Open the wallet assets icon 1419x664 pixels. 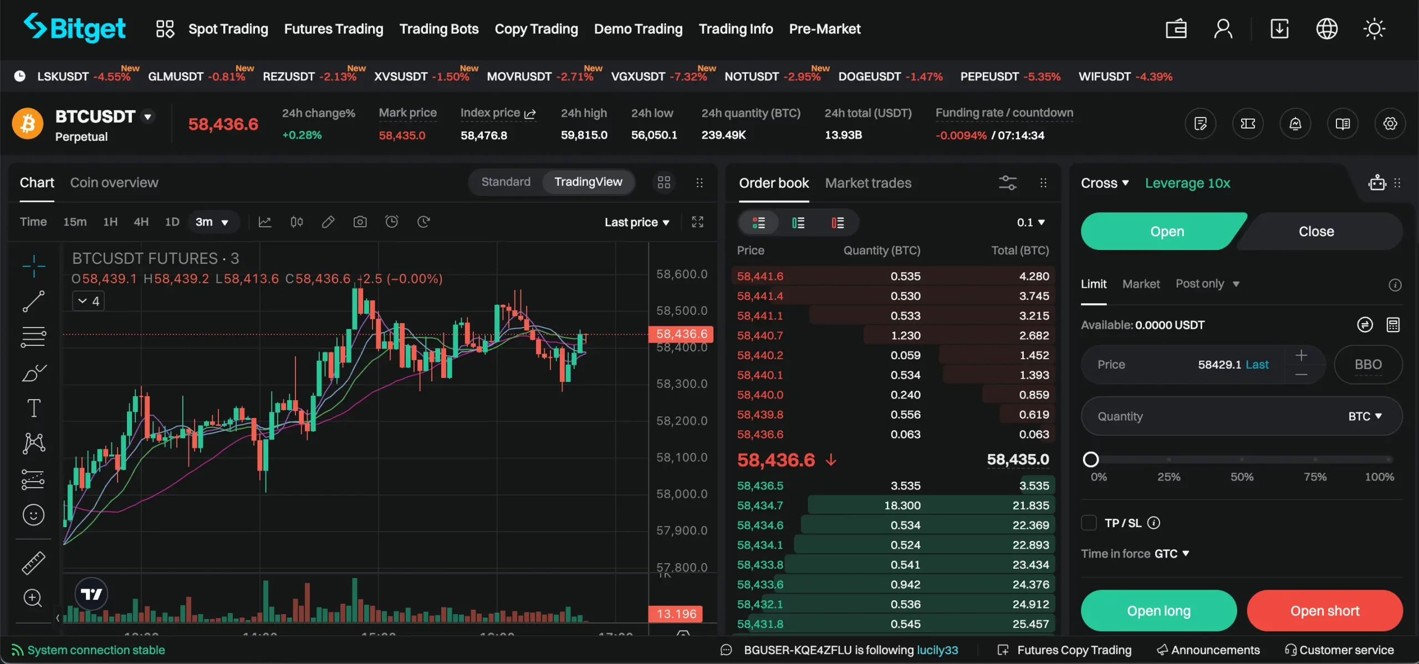1176,29
